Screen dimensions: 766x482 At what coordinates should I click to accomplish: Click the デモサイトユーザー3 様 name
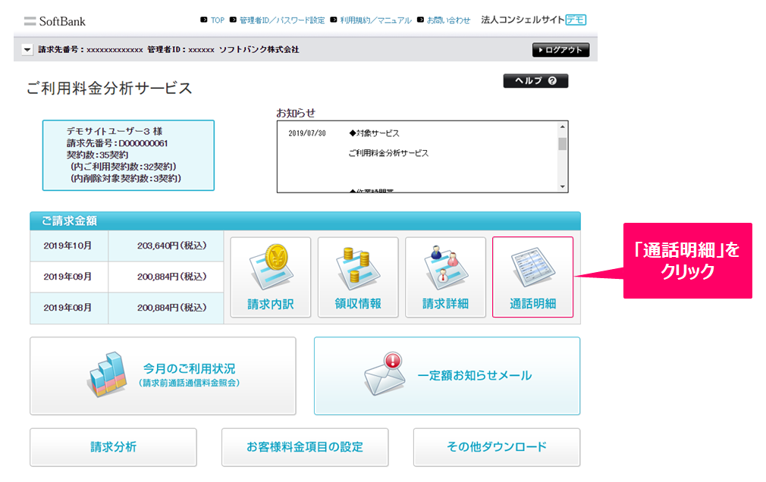[115, 131]
